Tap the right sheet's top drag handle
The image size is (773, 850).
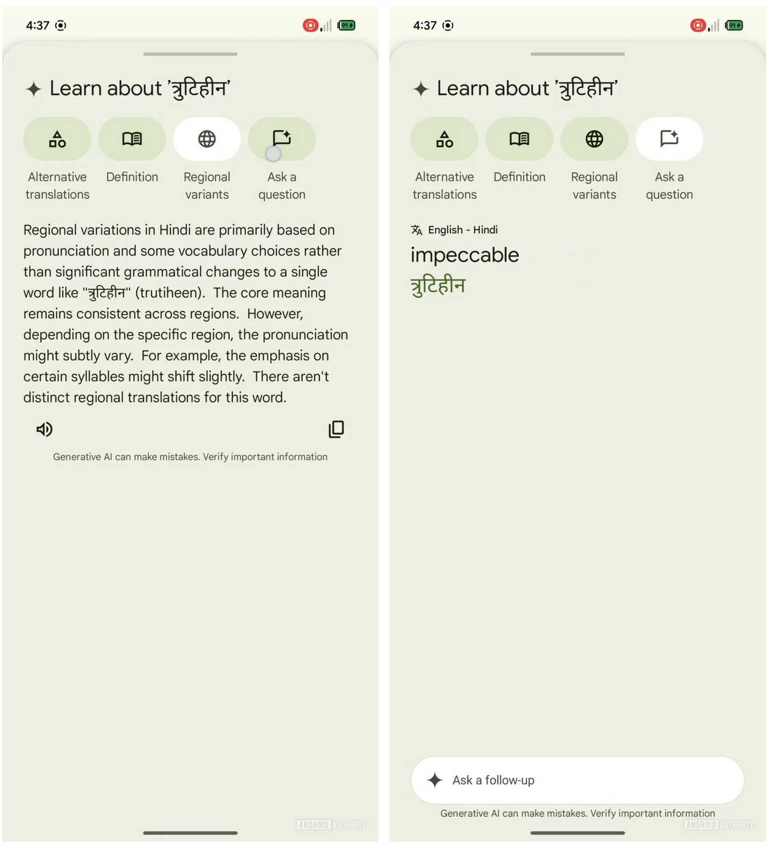click(x=578, y=54)
